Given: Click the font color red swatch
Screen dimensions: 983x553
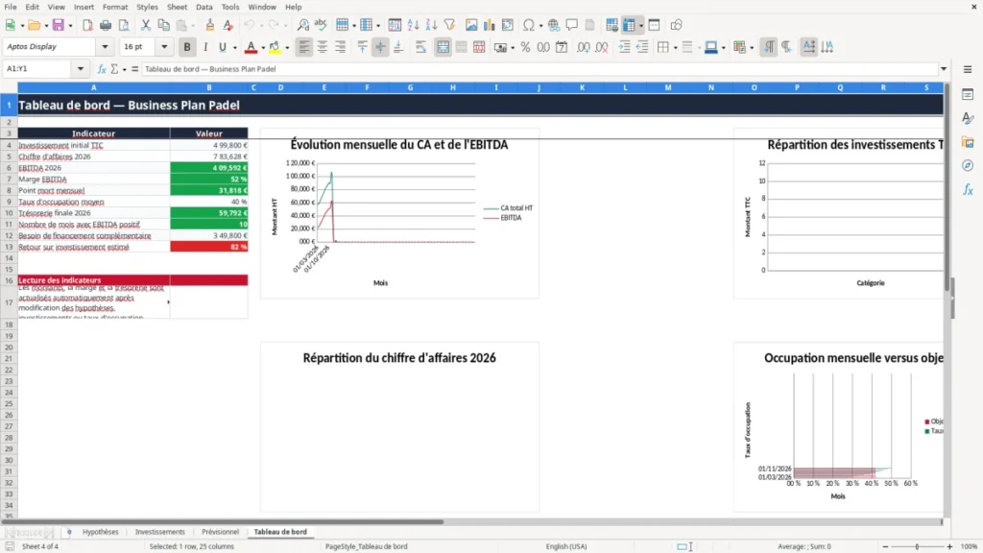Looking at the screenshot, I should (251, 48).
